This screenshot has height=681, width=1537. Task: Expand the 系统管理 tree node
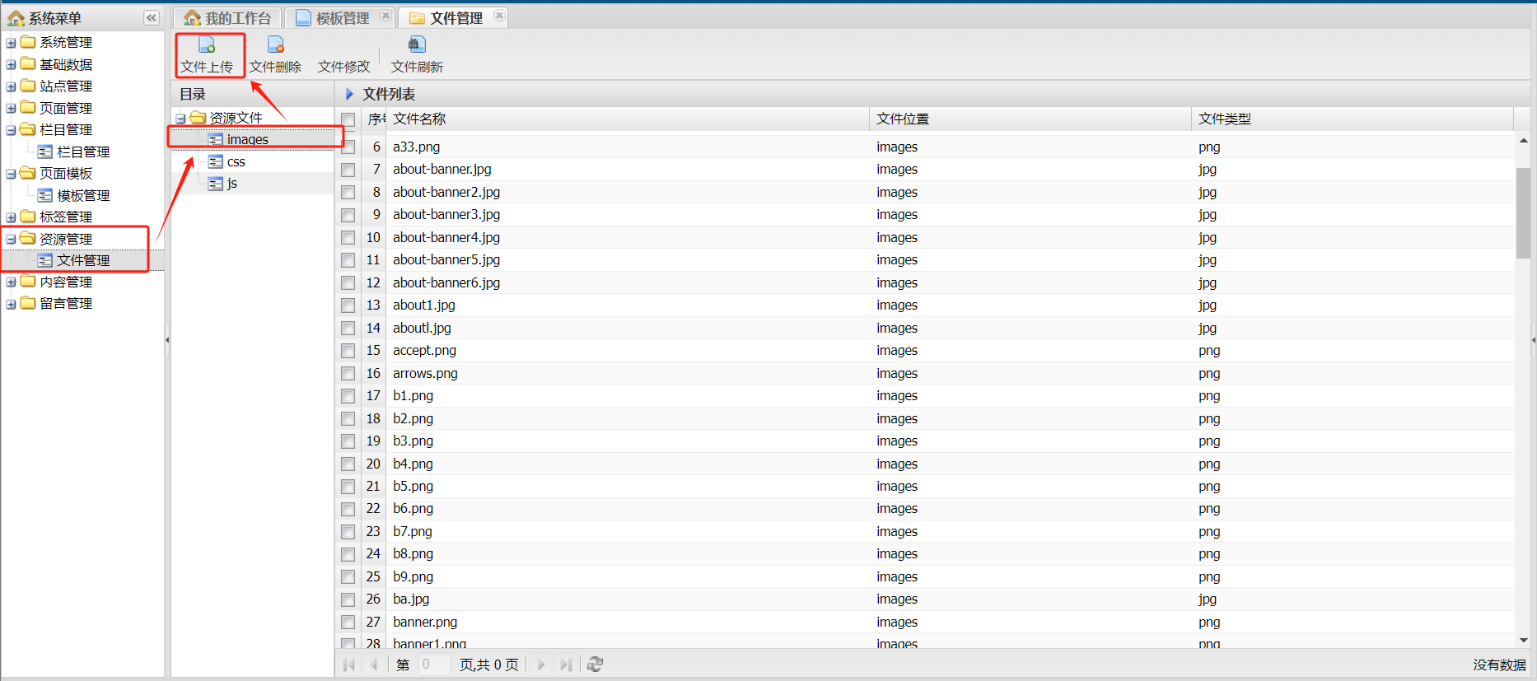11,43
